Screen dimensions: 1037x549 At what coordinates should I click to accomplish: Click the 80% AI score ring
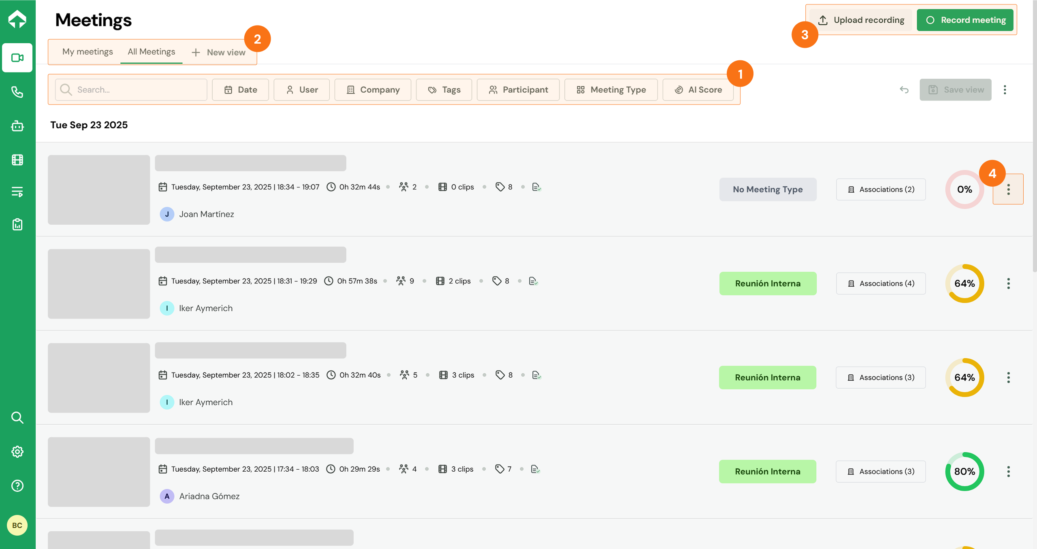coord(964,471)
